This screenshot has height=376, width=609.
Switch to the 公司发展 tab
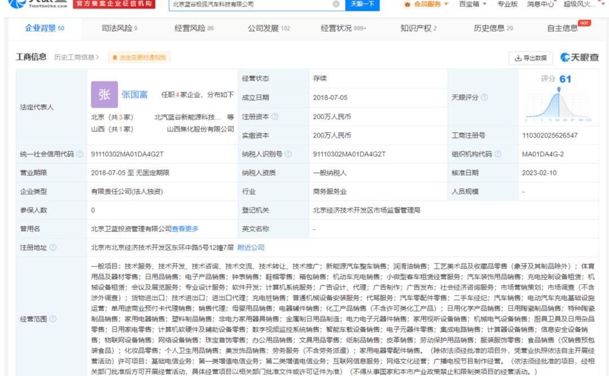coord(269,28)
